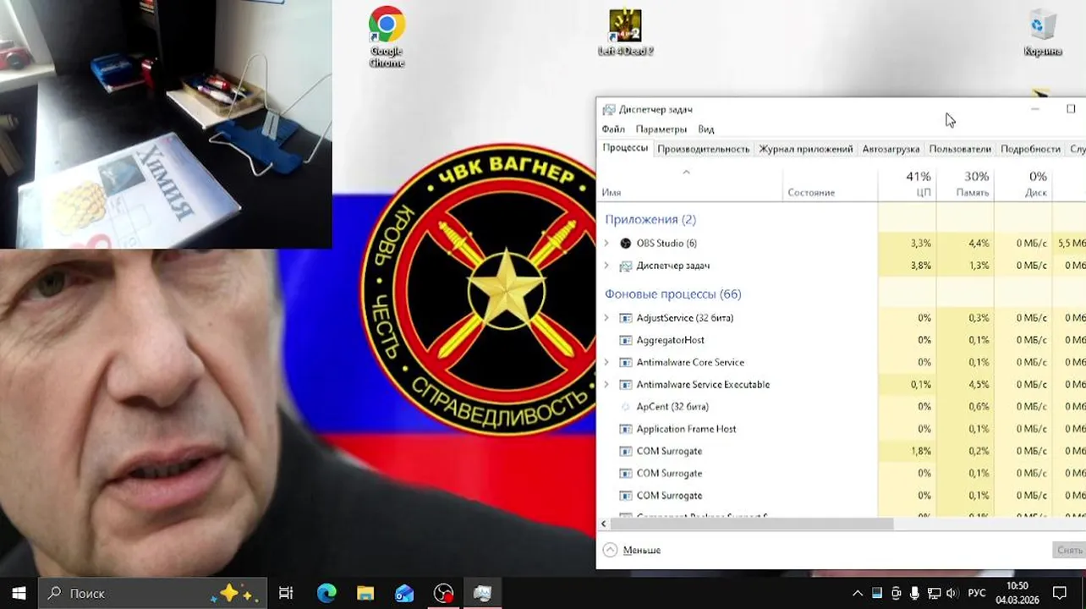Open the Вид menu
This screenshot has height=609, width=1086.
click(x=706, y=129)
